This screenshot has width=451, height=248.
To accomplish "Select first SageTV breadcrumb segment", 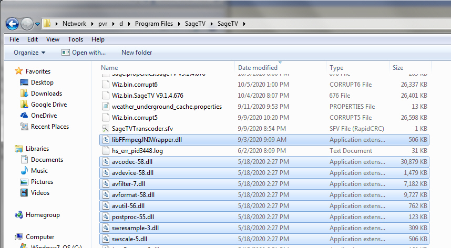I will 195,24.
